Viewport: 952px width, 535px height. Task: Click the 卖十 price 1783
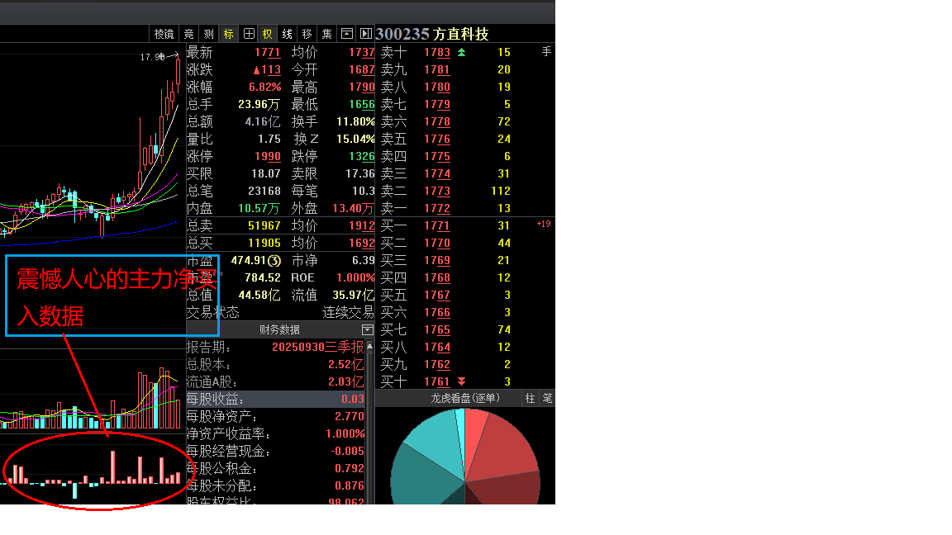437,52
